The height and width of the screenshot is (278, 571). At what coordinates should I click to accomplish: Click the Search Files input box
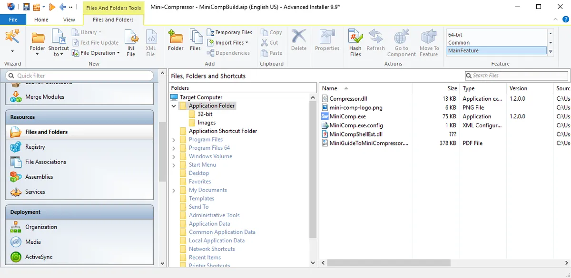click(516, 76)
